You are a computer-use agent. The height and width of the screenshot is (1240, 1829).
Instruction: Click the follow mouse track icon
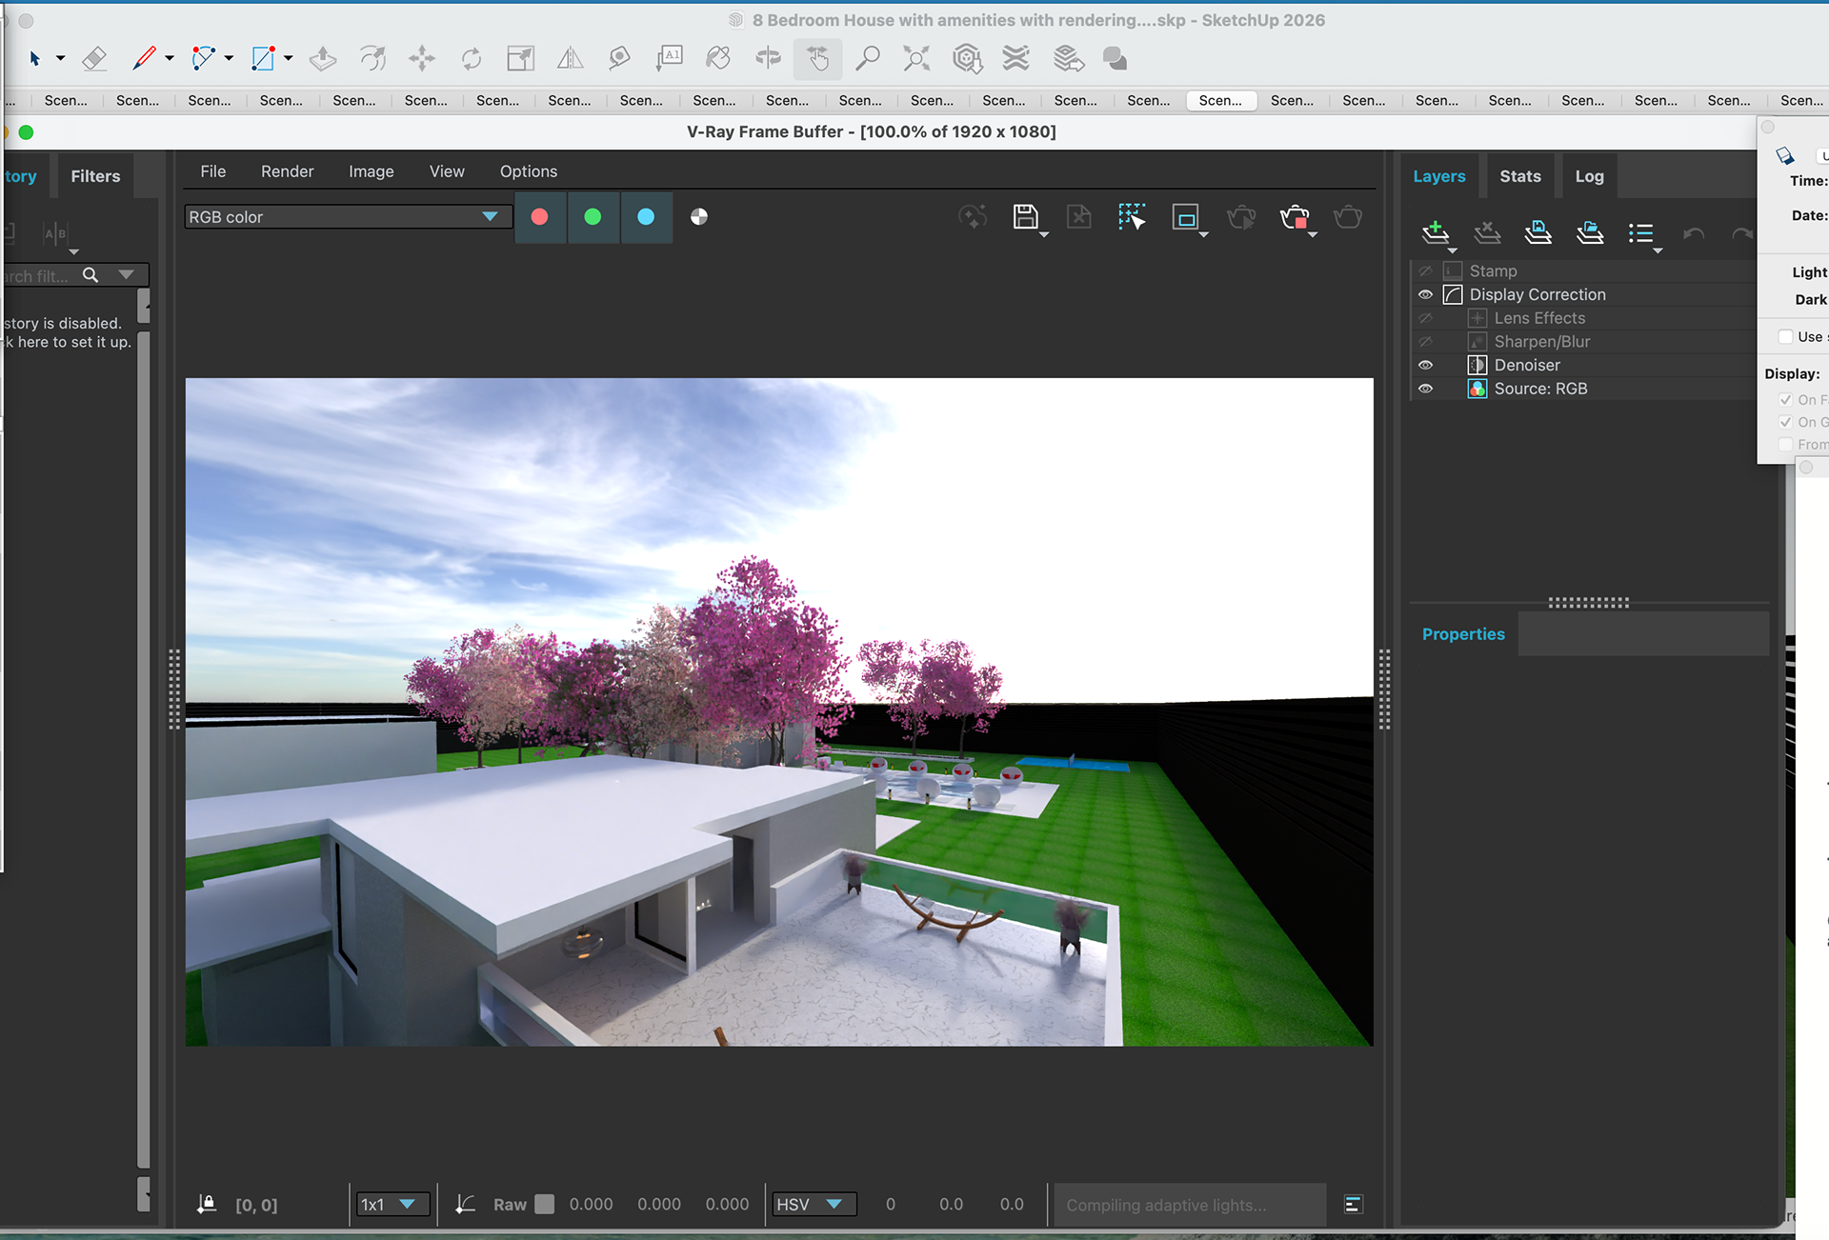point(1132,217)
